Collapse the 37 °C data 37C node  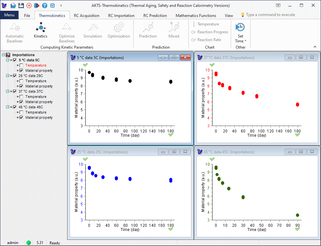[x=7, y=91]
